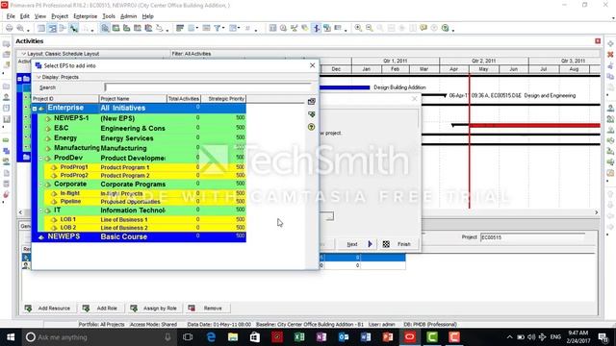616x346 pixels.
Task: Close the Select EPS dialog
Action: [x=312, y=65]
